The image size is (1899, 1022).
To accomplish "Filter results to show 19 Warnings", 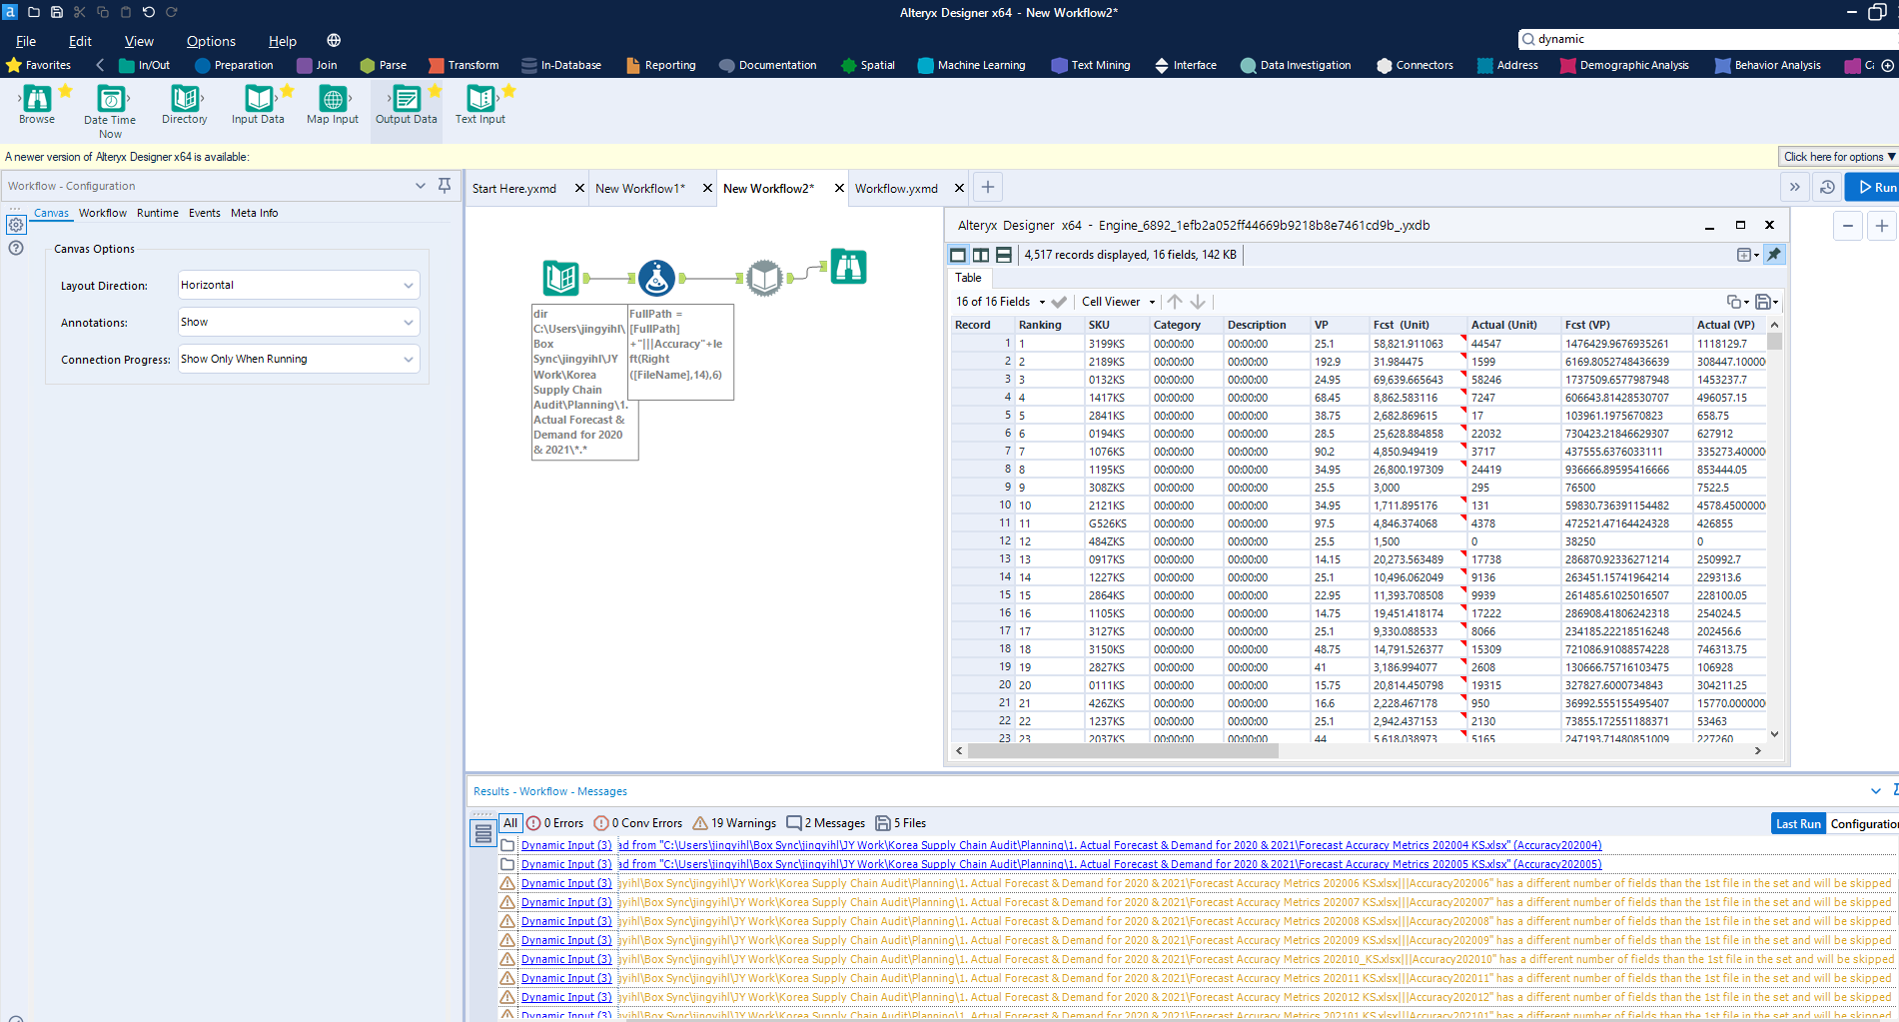I will 734,823.
